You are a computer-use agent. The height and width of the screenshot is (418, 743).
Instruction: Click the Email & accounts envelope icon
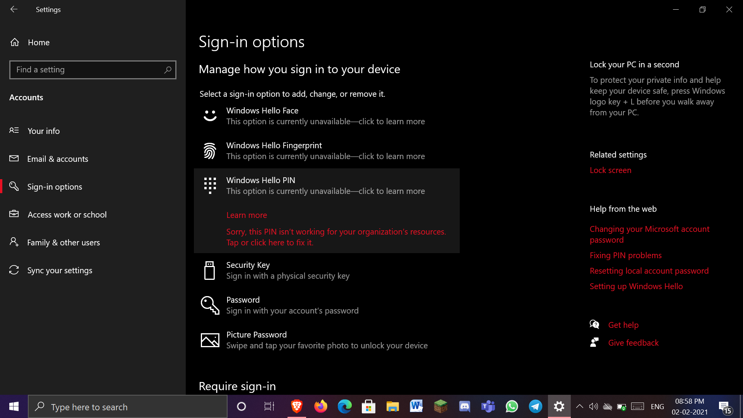[14, 158]
